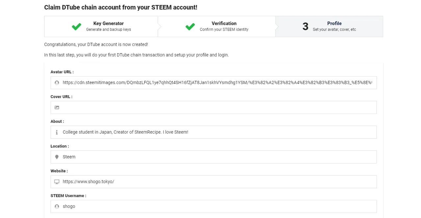
Task: Click the step number 3 indicator
Action: 306,27
